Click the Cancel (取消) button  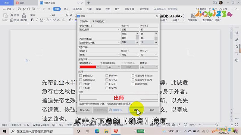(152, 110)
